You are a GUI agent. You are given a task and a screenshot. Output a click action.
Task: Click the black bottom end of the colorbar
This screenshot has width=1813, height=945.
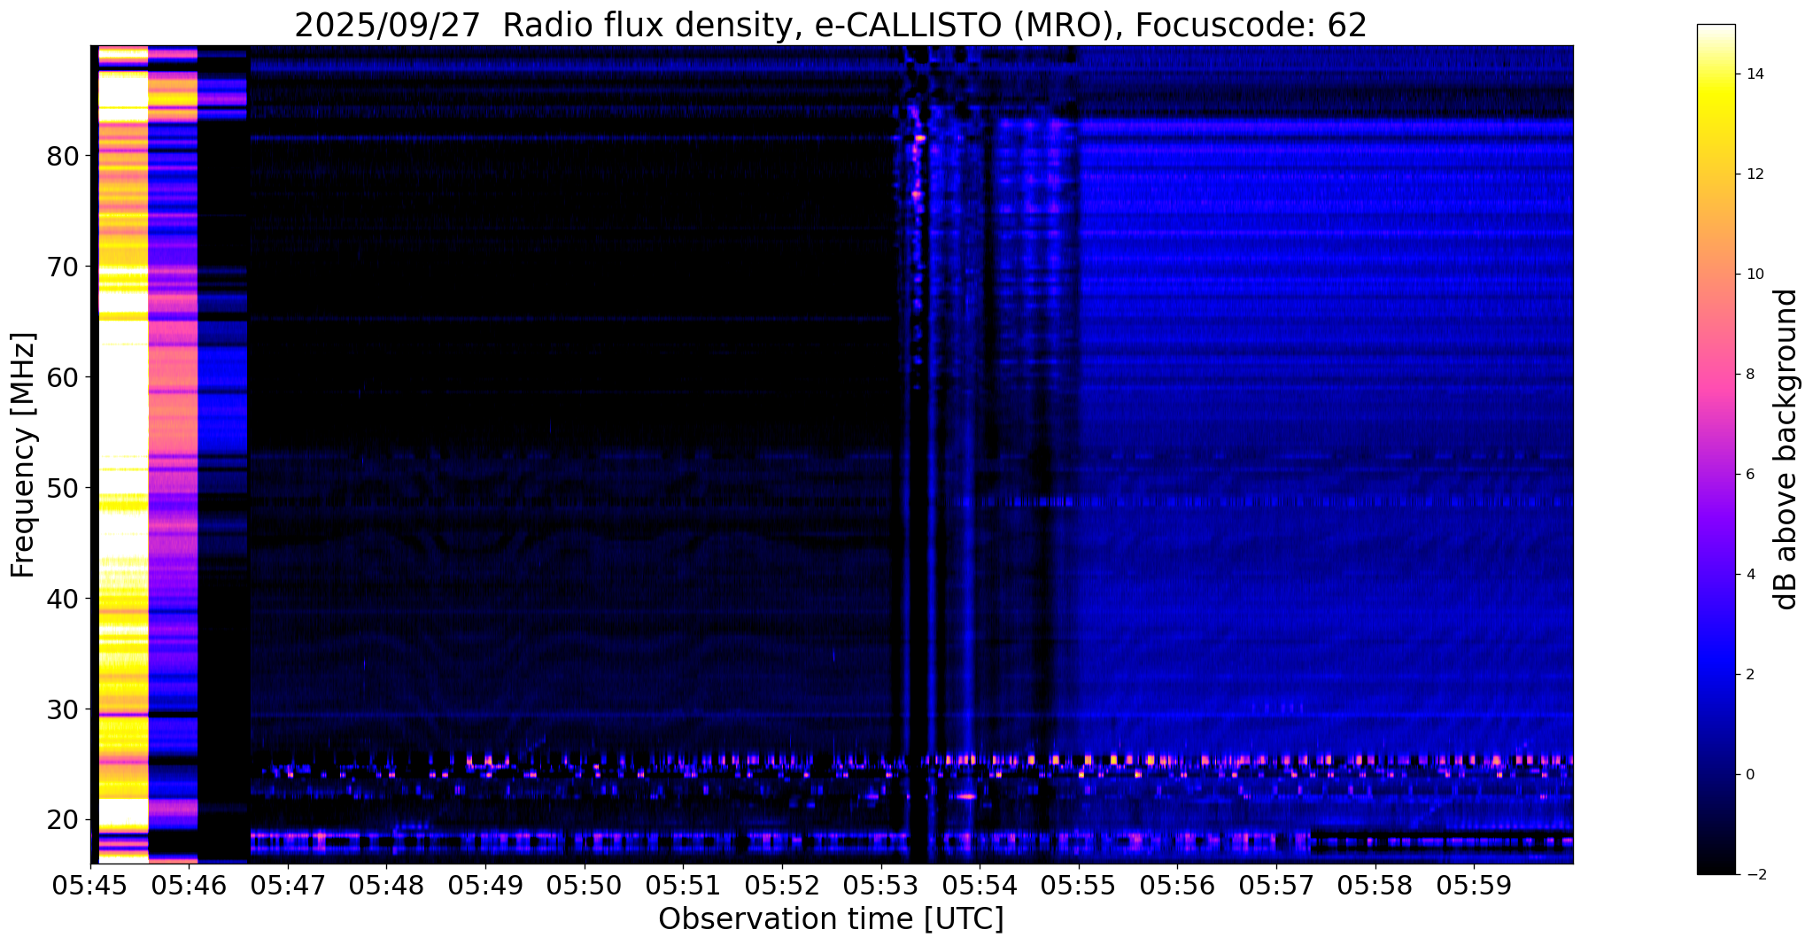click(x=1716, y=868)
